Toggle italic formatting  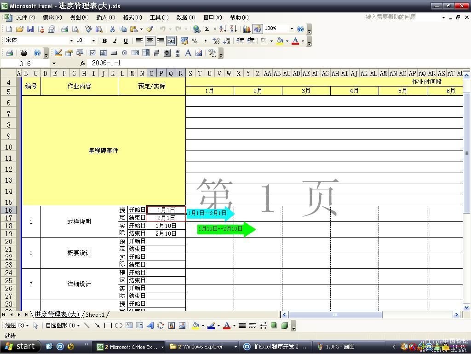115,41
